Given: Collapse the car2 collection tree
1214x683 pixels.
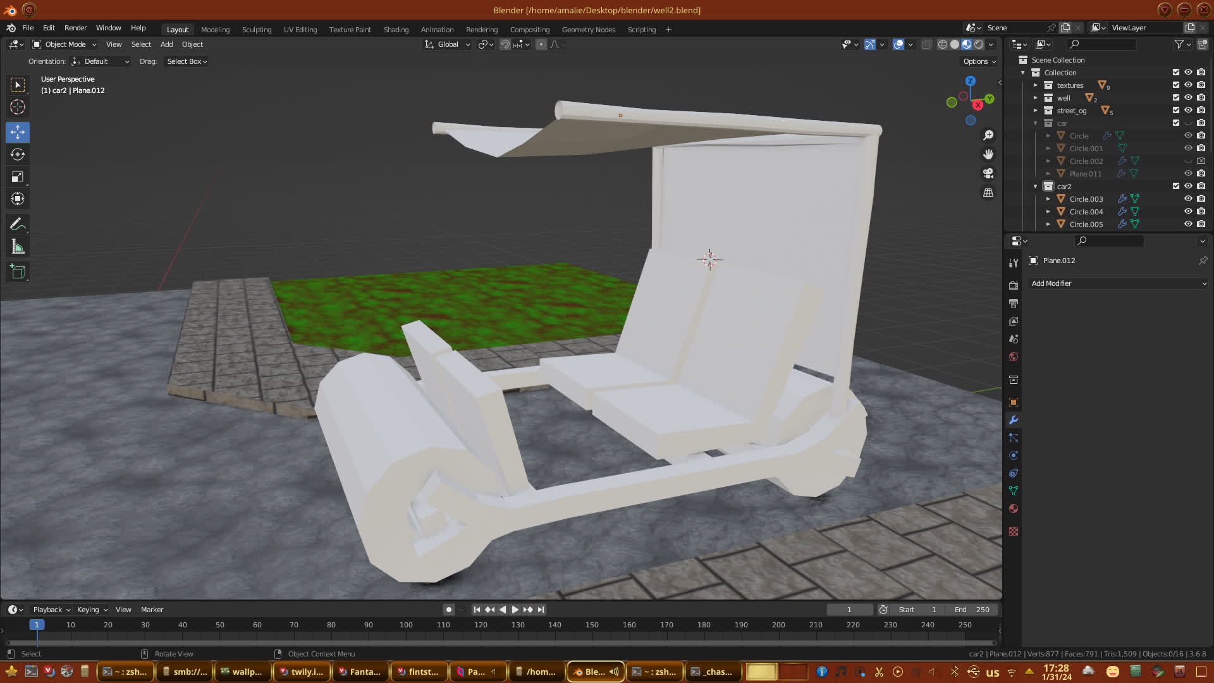Looking at the screenshot, I should 1036,186.
